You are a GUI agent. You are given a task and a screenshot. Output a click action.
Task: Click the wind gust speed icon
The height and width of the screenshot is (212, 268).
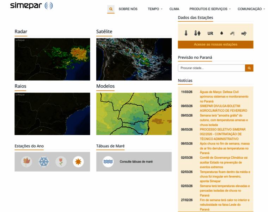click(x=244, y=33)
